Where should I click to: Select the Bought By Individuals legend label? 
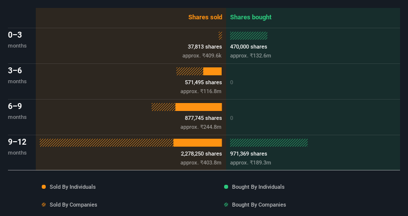tap(258, 187)
